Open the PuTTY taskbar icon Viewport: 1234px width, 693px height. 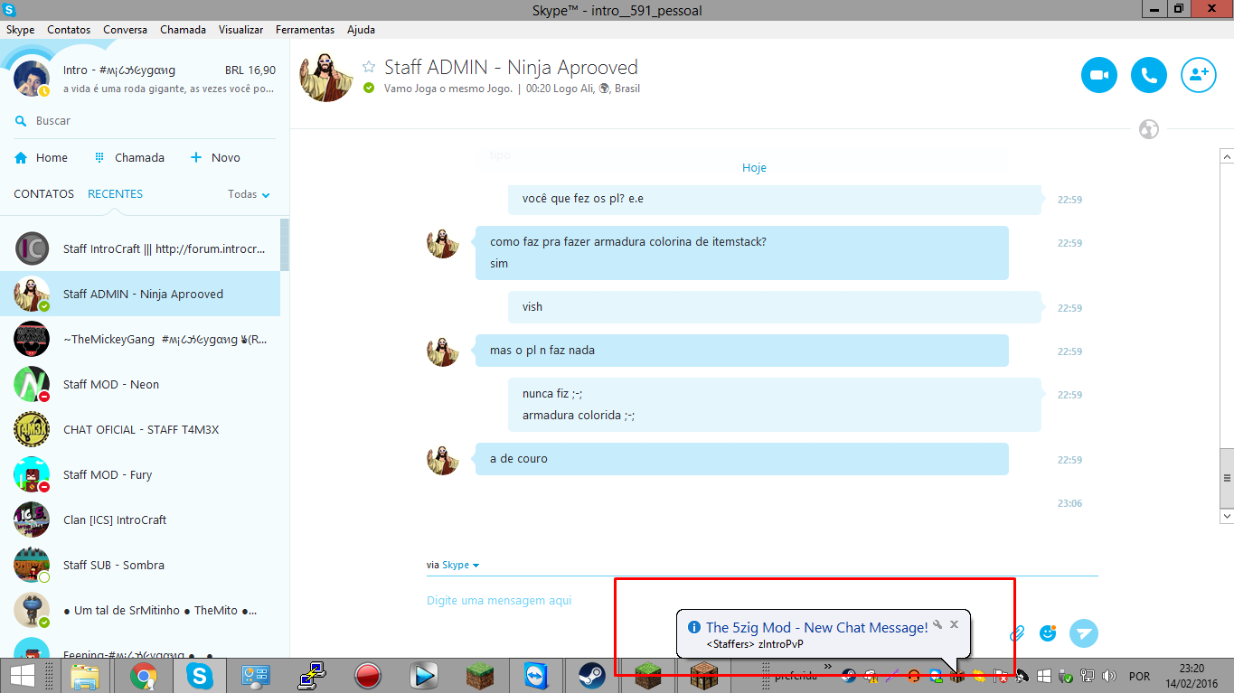click(312, 675)
